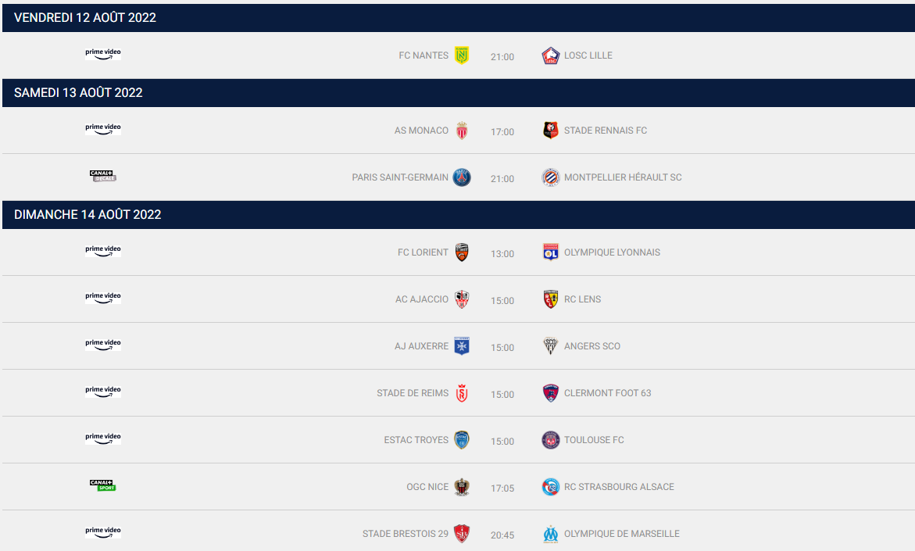
Task: Click the OGC Nice club crest
Action: tap(462, 487)
